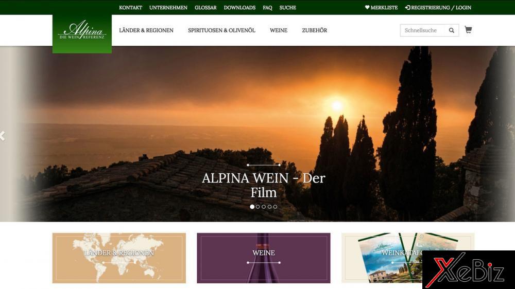This screenshot has width=515, height=289.
Task: Click the Alpina Die Wein Referenz logo
Action: click(x=82, y=33)
